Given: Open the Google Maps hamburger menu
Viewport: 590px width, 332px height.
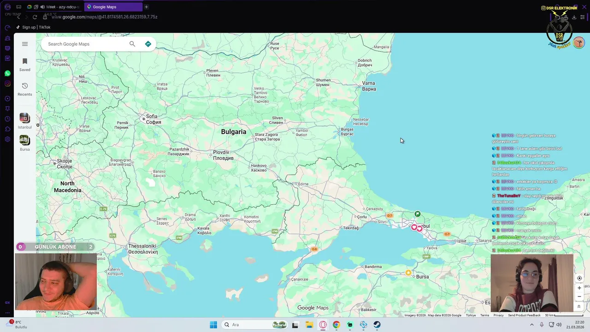Looking at the screenshot, I should point(25,44).
